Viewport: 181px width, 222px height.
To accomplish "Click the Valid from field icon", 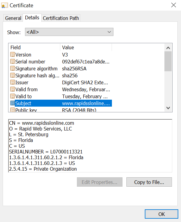I will [12, 89].
